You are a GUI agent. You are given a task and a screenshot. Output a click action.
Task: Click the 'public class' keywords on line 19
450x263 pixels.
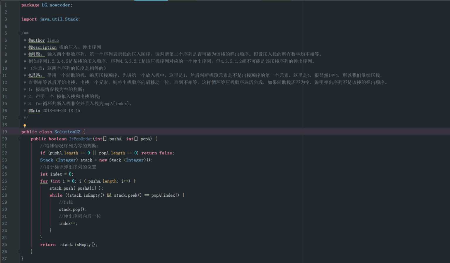tap(37, 132)
